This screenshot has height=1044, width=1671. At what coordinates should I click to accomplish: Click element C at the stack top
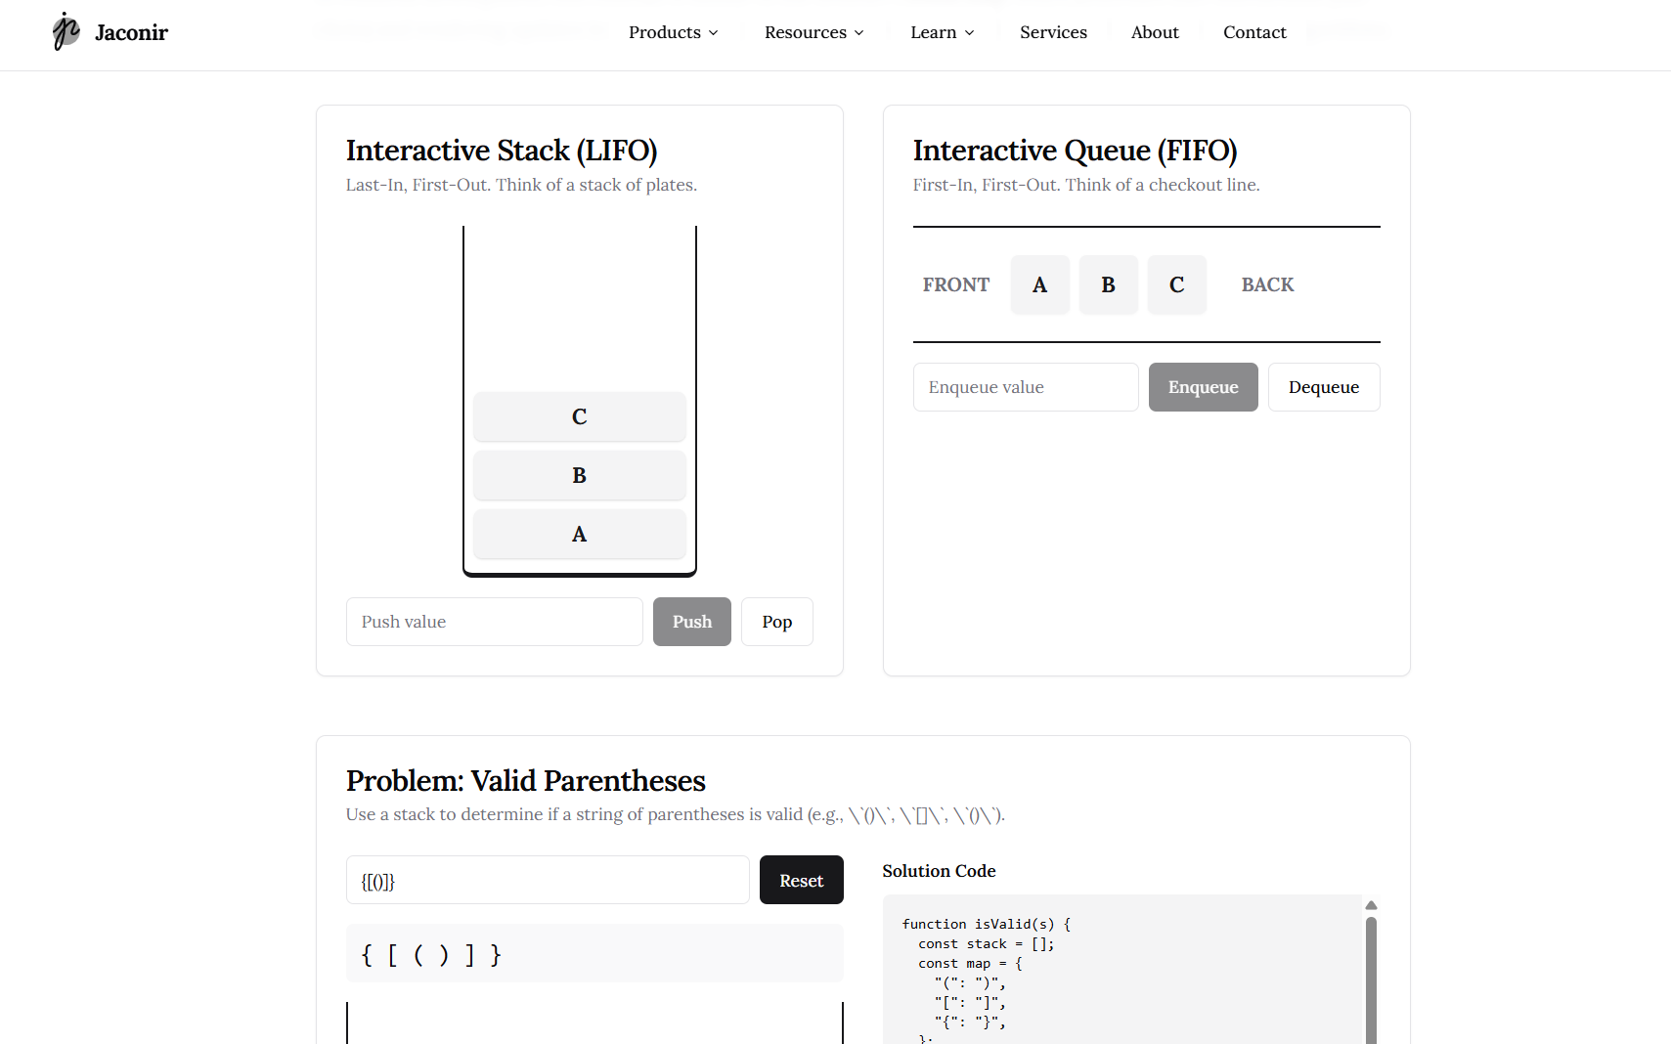[579, 416]
